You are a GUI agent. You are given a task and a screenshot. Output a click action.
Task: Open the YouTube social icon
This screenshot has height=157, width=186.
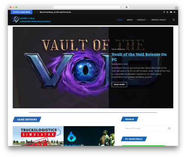point(171,12)
